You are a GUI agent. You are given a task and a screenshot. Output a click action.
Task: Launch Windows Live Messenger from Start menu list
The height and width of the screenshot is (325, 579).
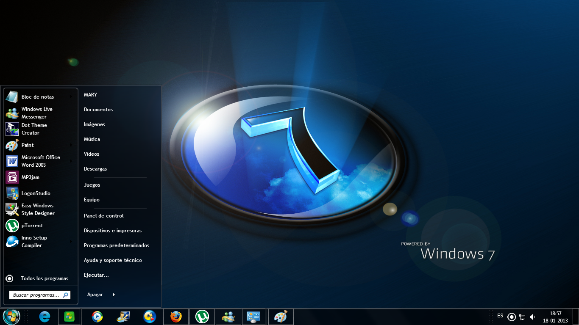click(x=40, y=113)
